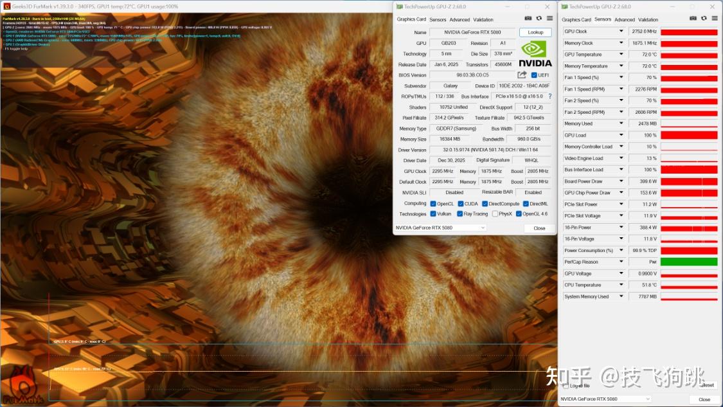This screenshot has width=723, height=407.
Task: Click the Reset button in Sensors window
Action: 708,385
